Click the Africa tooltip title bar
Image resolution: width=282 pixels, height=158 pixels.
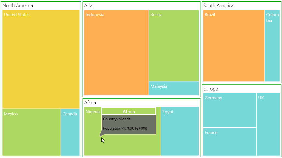coord(129,111)
